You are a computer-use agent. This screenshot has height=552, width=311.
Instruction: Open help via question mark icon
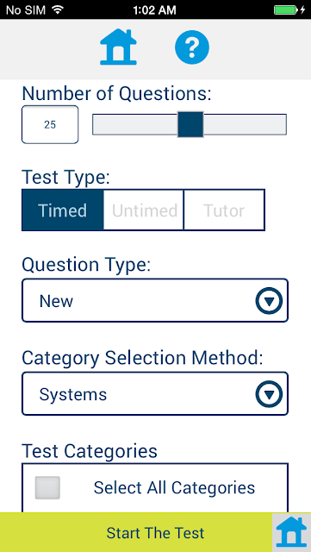pyautogui.click(x=192, y=47)
